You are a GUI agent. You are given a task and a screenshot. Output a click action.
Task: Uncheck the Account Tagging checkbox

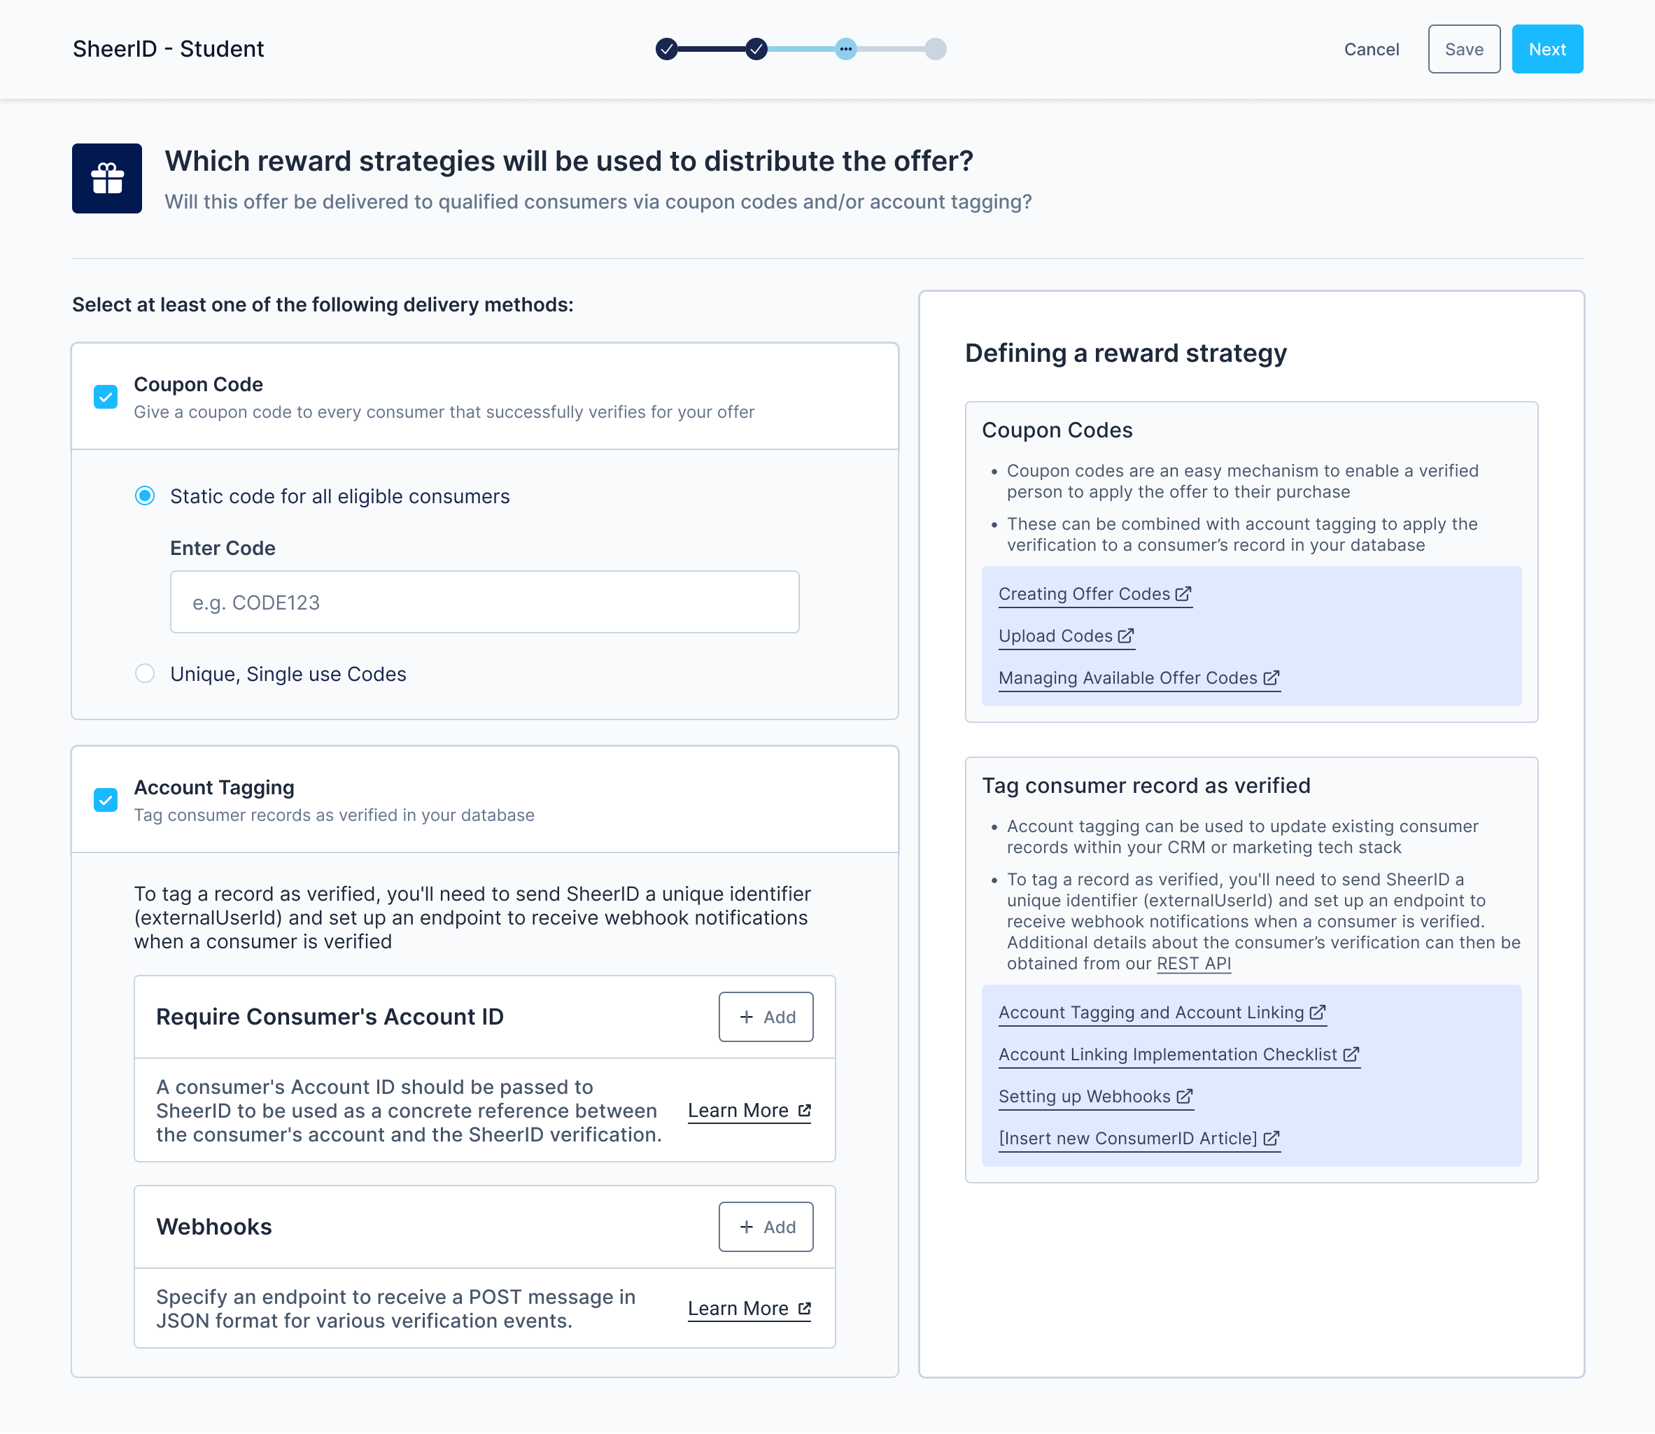106,800
